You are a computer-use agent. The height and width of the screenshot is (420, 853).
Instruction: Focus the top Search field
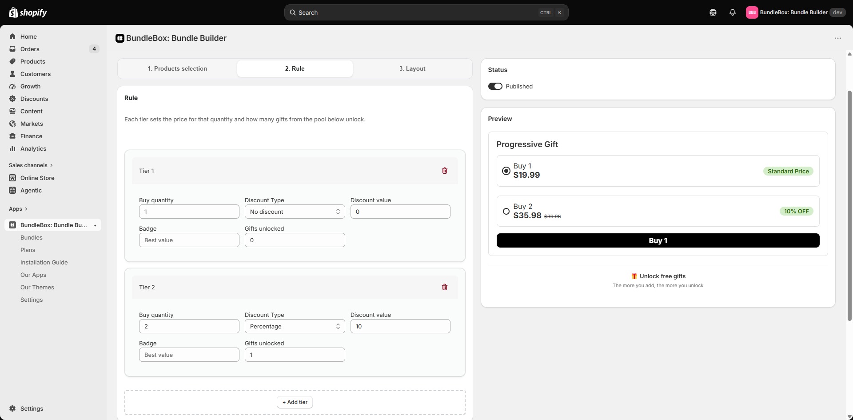(426, 12)
